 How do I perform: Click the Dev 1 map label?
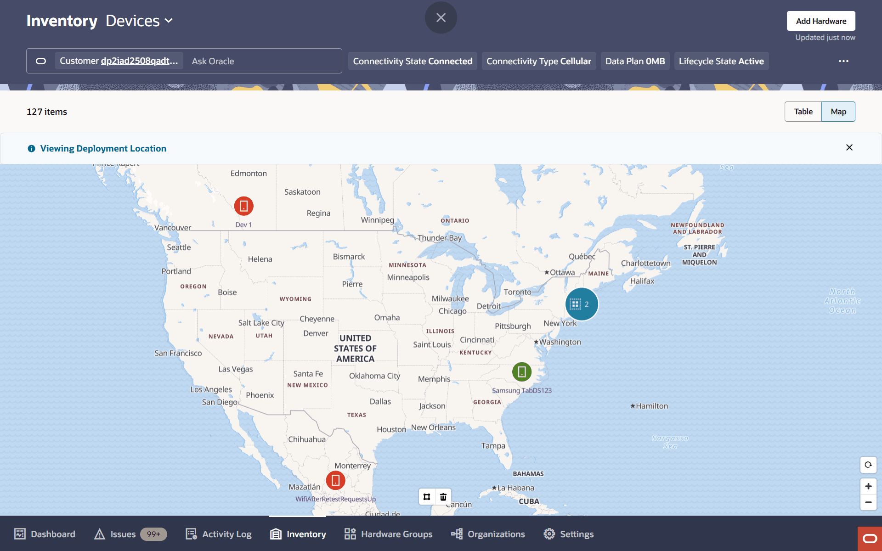243,225
